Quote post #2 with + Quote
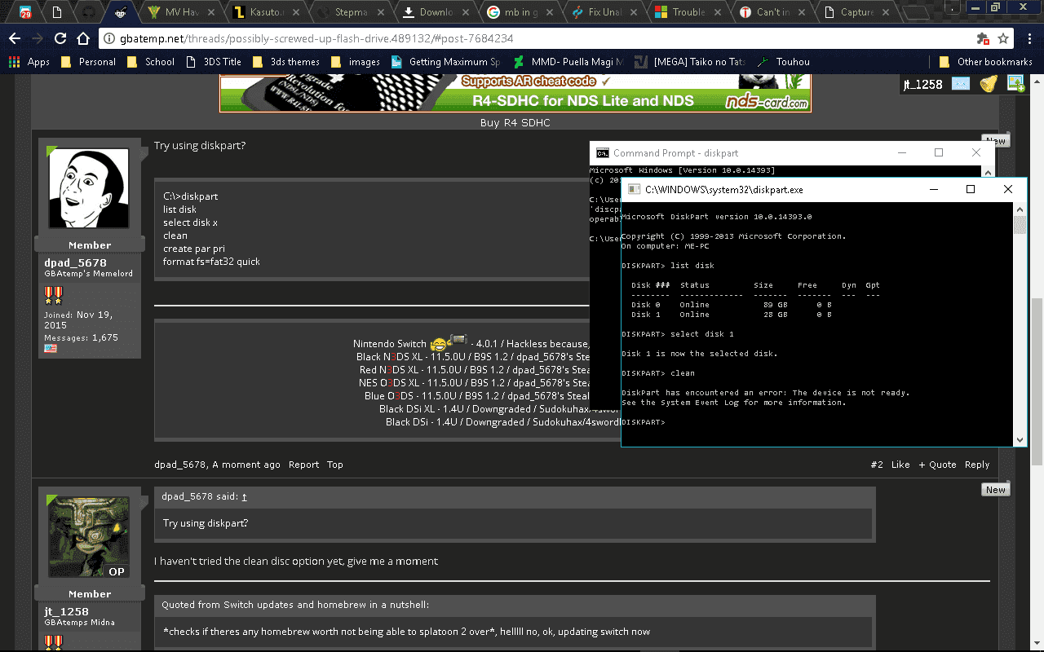Viewport: 1044px width, 652px height. click(x=937, y=465)
